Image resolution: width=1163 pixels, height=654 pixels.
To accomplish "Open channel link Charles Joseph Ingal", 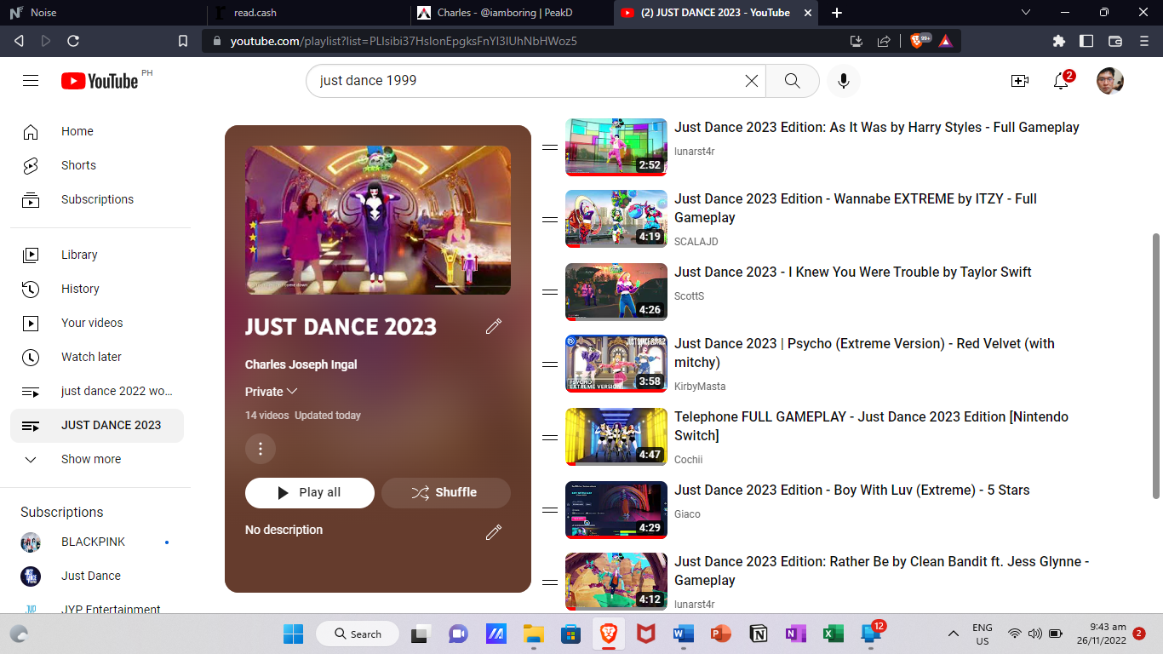I will (301, 364).
